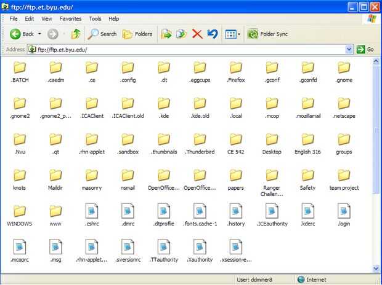Screen dimensions: 382x285
Task: Select the team project folder
Action: [344, 180]
